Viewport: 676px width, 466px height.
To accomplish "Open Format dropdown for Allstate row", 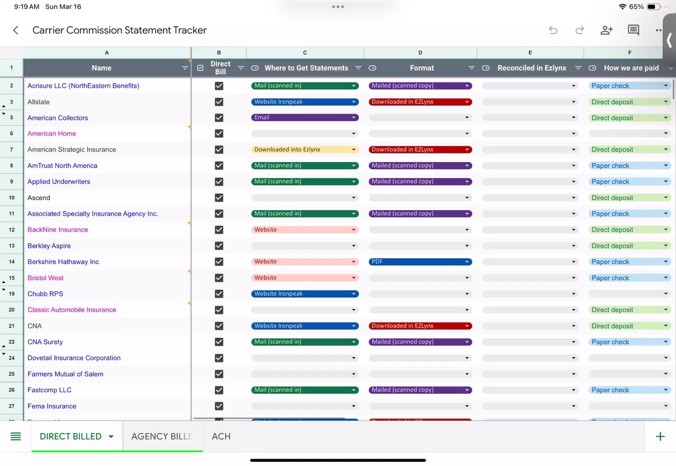I will (x=420, y=102).
